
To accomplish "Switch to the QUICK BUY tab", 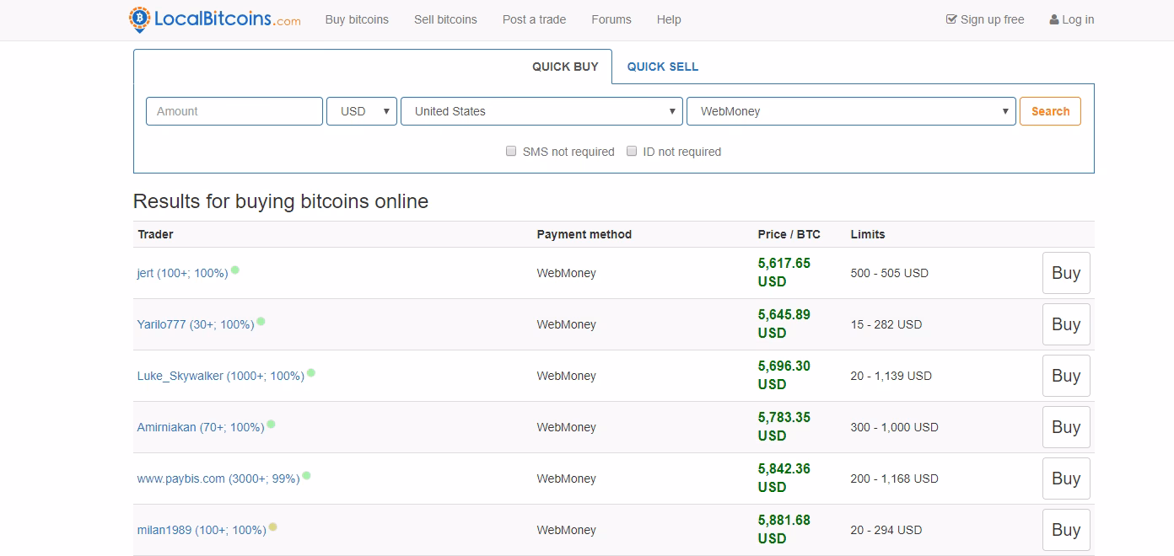I will coord(565,67).
